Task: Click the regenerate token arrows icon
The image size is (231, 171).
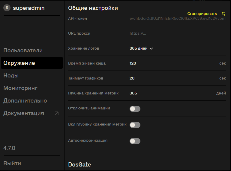Action: click(223, 14)
